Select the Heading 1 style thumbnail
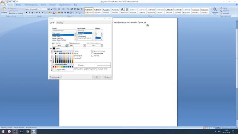The image size is (238, 134). pyautogui.click(x=107, y=11)
